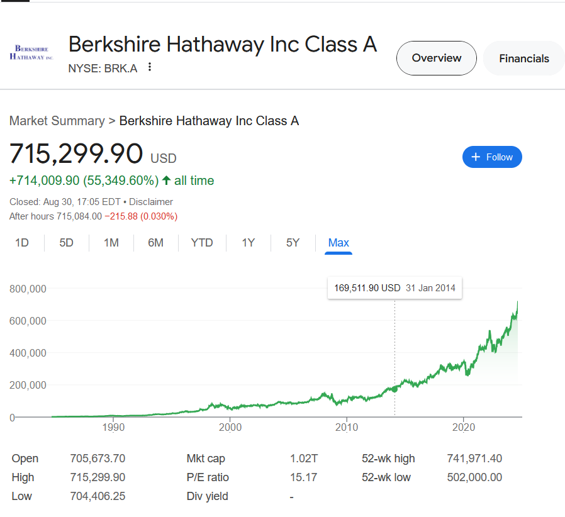565x517 pixels.
Task: Select the Max chart range
Action: click(338, 243)
